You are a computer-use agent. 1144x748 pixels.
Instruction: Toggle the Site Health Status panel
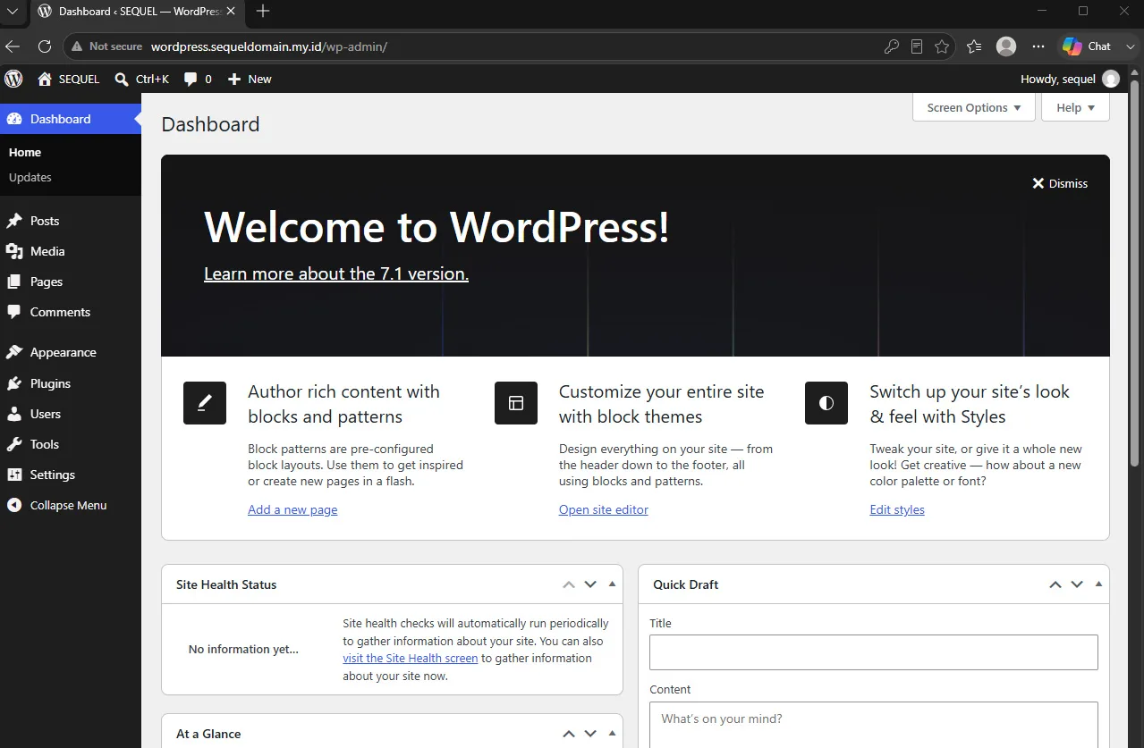click(x=612, y=584)
